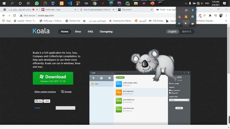The width and height of the screenshot is (230, 129).
Task: Open the terminal icon in the taskbar
Action: pyautogui.click(x=160, y=3)
